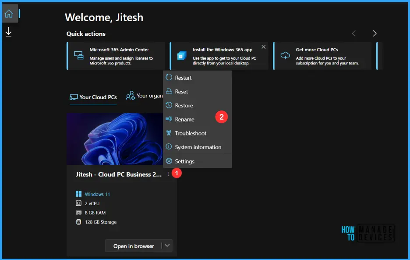This screenshot has height=260, width=410.
Task: Open the Get more Cloud PCs card
Action: pos(322,56)
